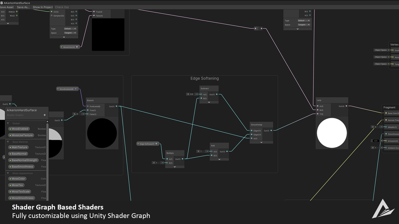Collapse the Base Material category
Image resolution: width=399 pixels, height=224 pixels.
[x=8, y=142]
